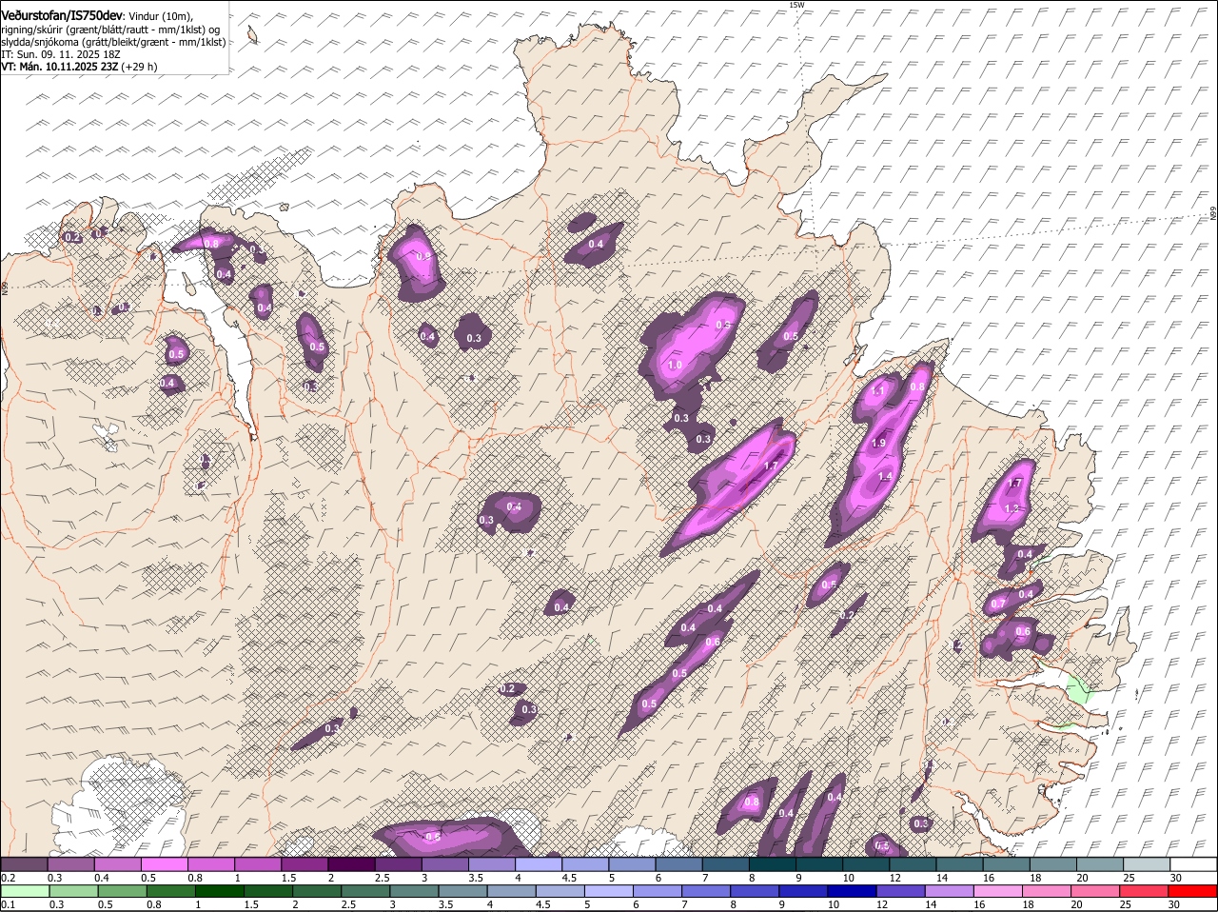
Task: Click the 1.9 precipitation value on the map
Action: (879, 444)
